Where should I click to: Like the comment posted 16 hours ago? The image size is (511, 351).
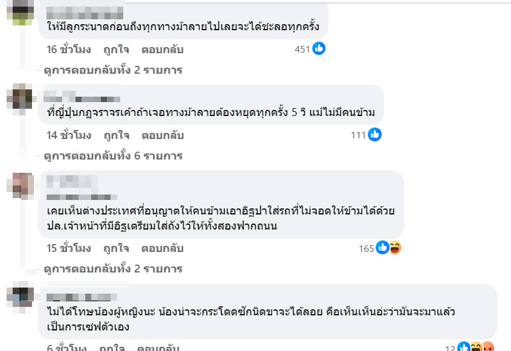coord(116,50)
